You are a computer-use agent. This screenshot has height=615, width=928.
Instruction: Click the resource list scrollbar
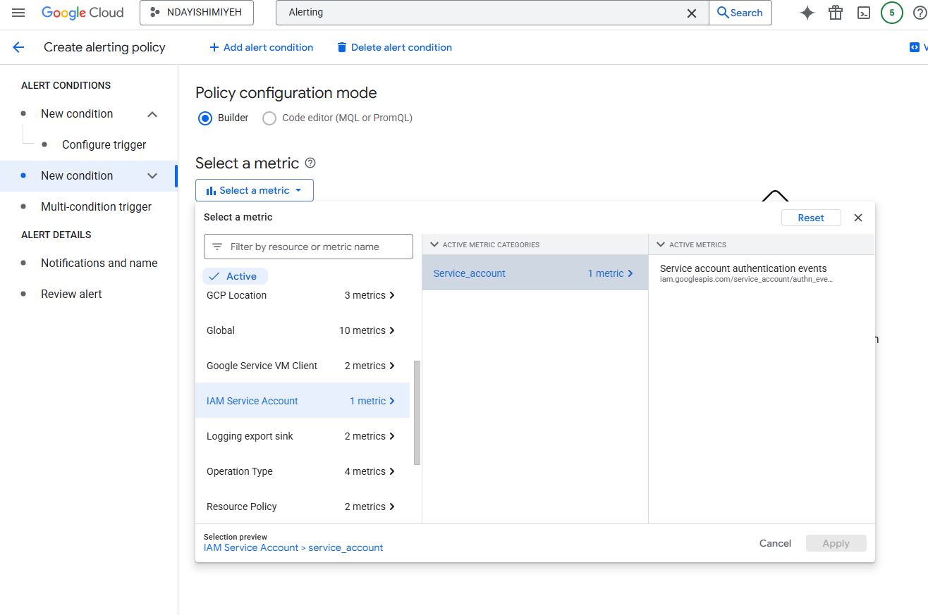(x=417, y=413)
